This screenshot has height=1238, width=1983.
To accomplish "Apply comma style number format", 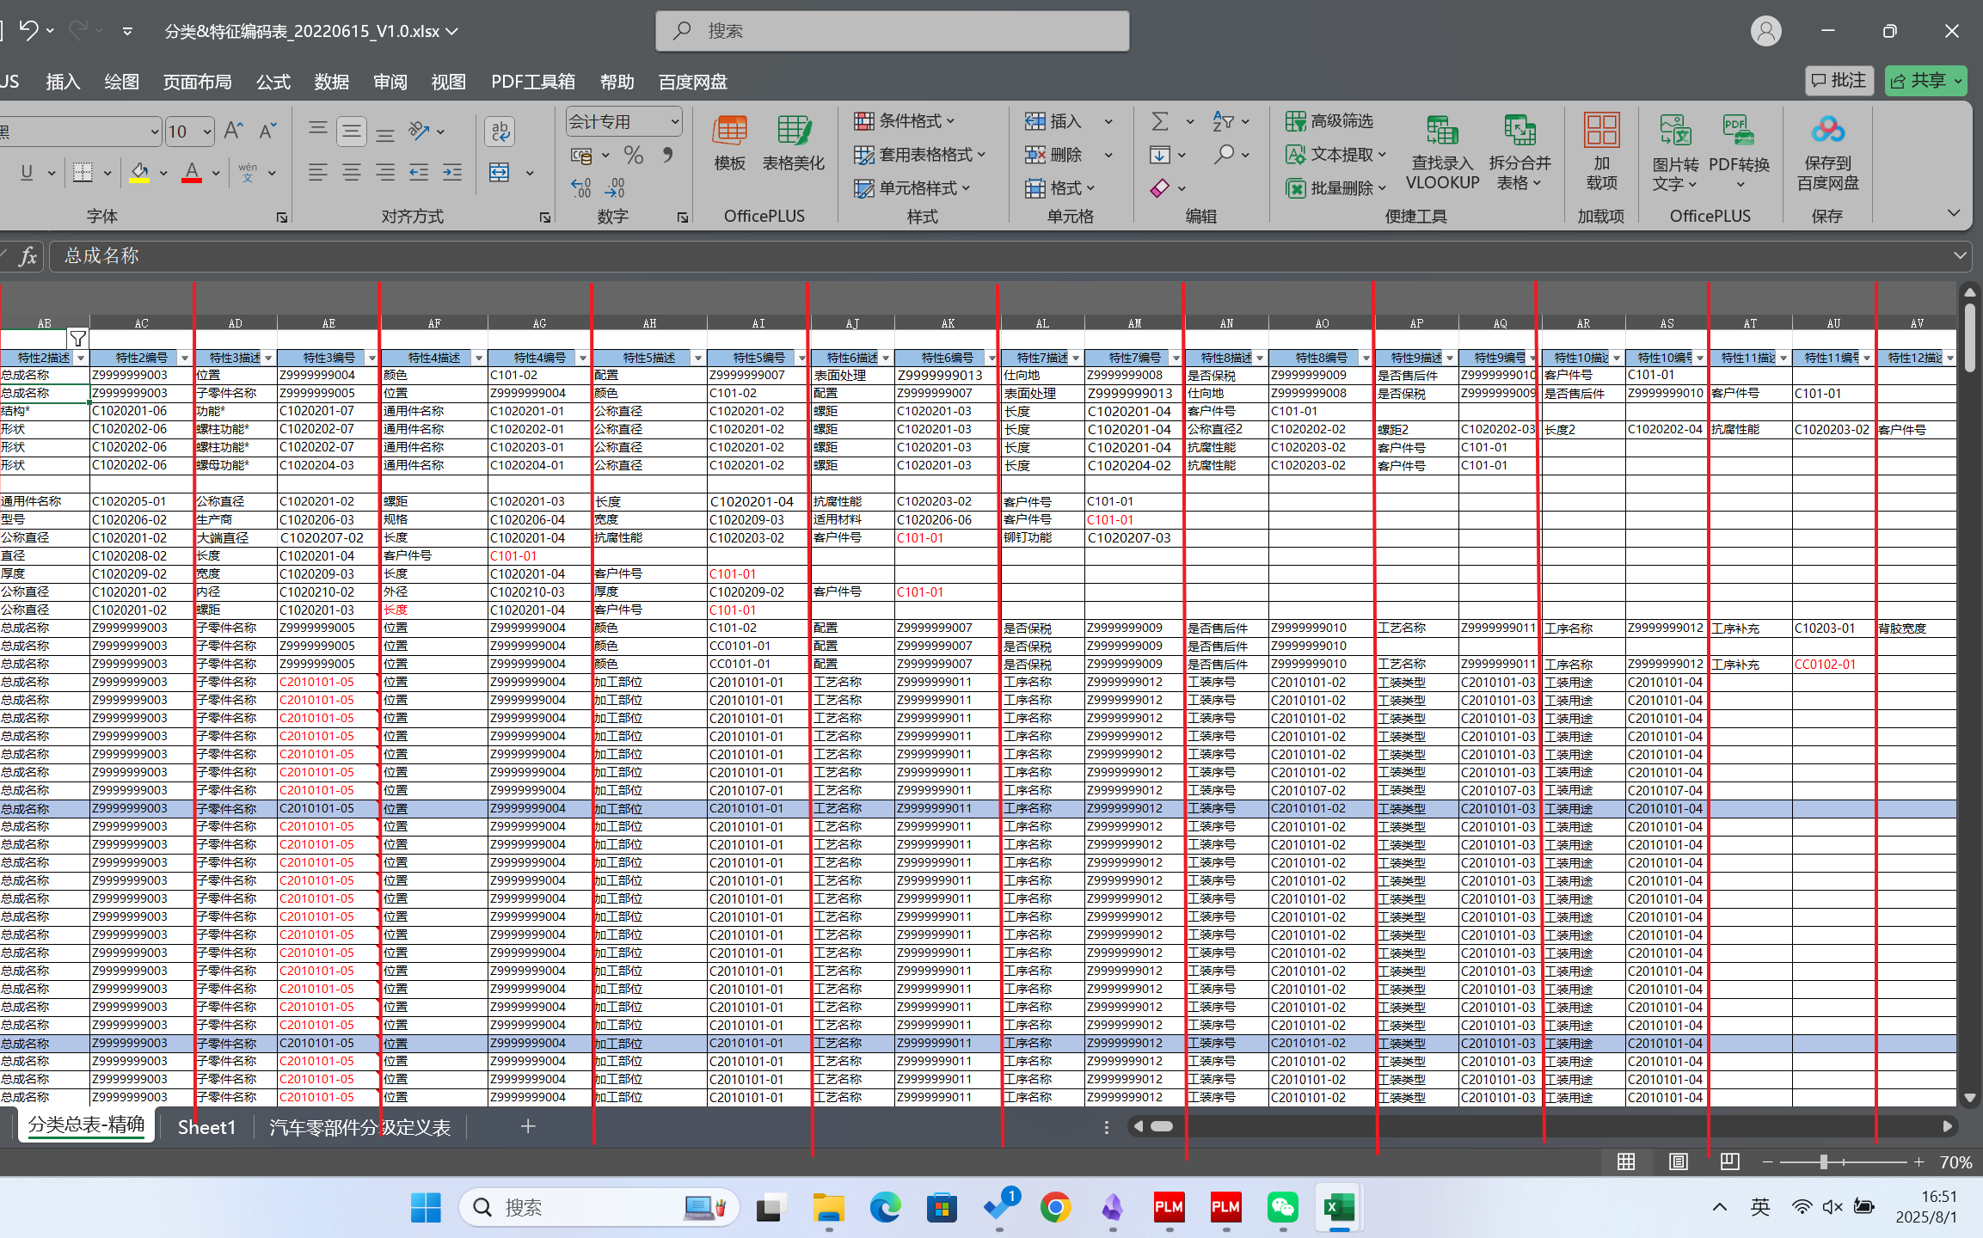I will [668, 155].
